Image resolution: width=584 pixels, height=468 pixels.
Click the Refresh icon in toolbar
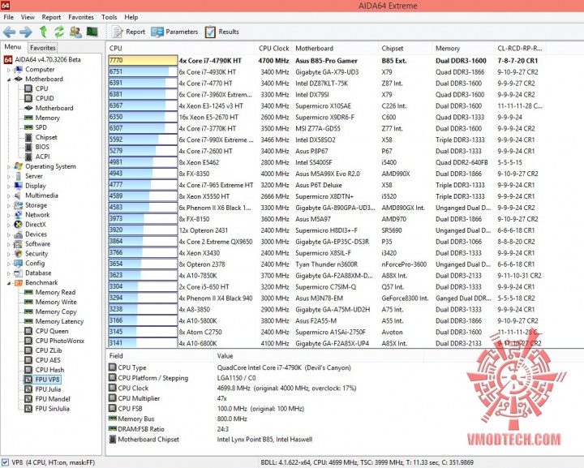pos(59,32)
